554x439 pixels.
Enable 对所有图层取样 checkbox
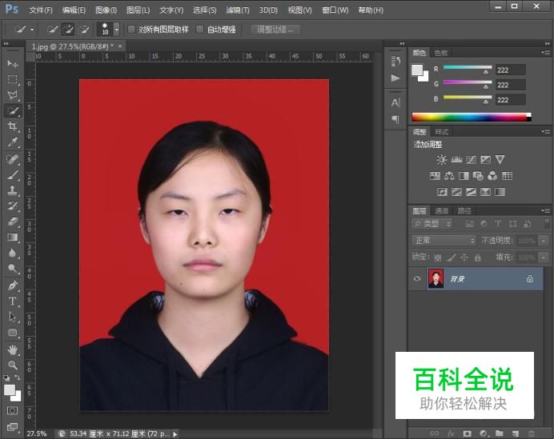click(x=132, y=30)
